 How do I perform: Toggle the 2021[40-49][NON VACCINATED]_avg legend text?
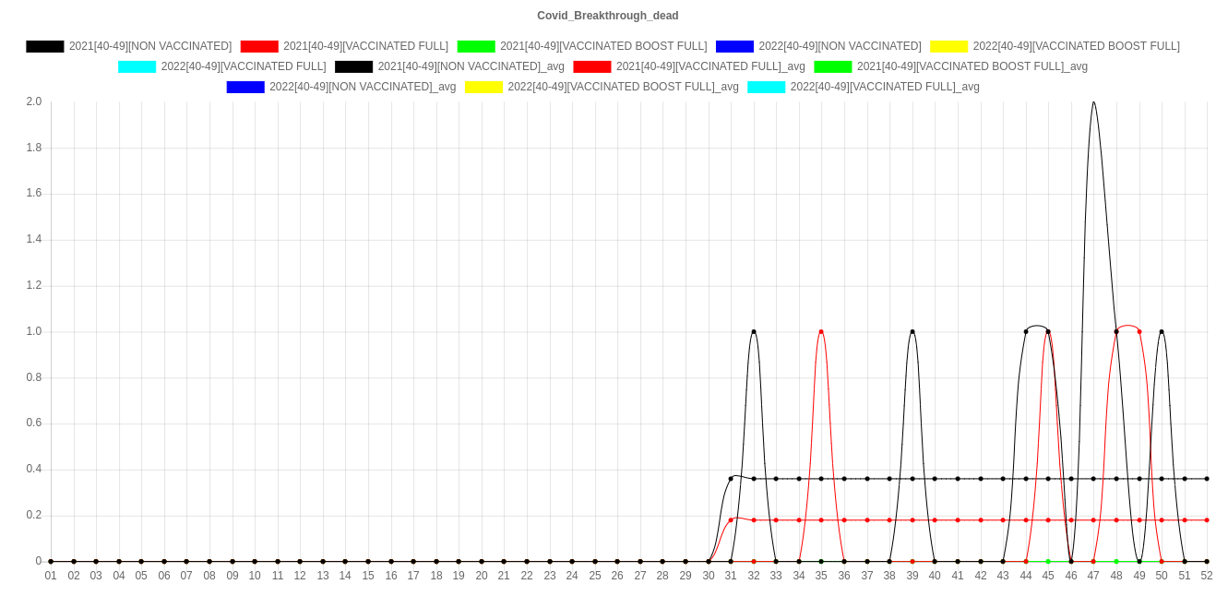pos(471,66)
